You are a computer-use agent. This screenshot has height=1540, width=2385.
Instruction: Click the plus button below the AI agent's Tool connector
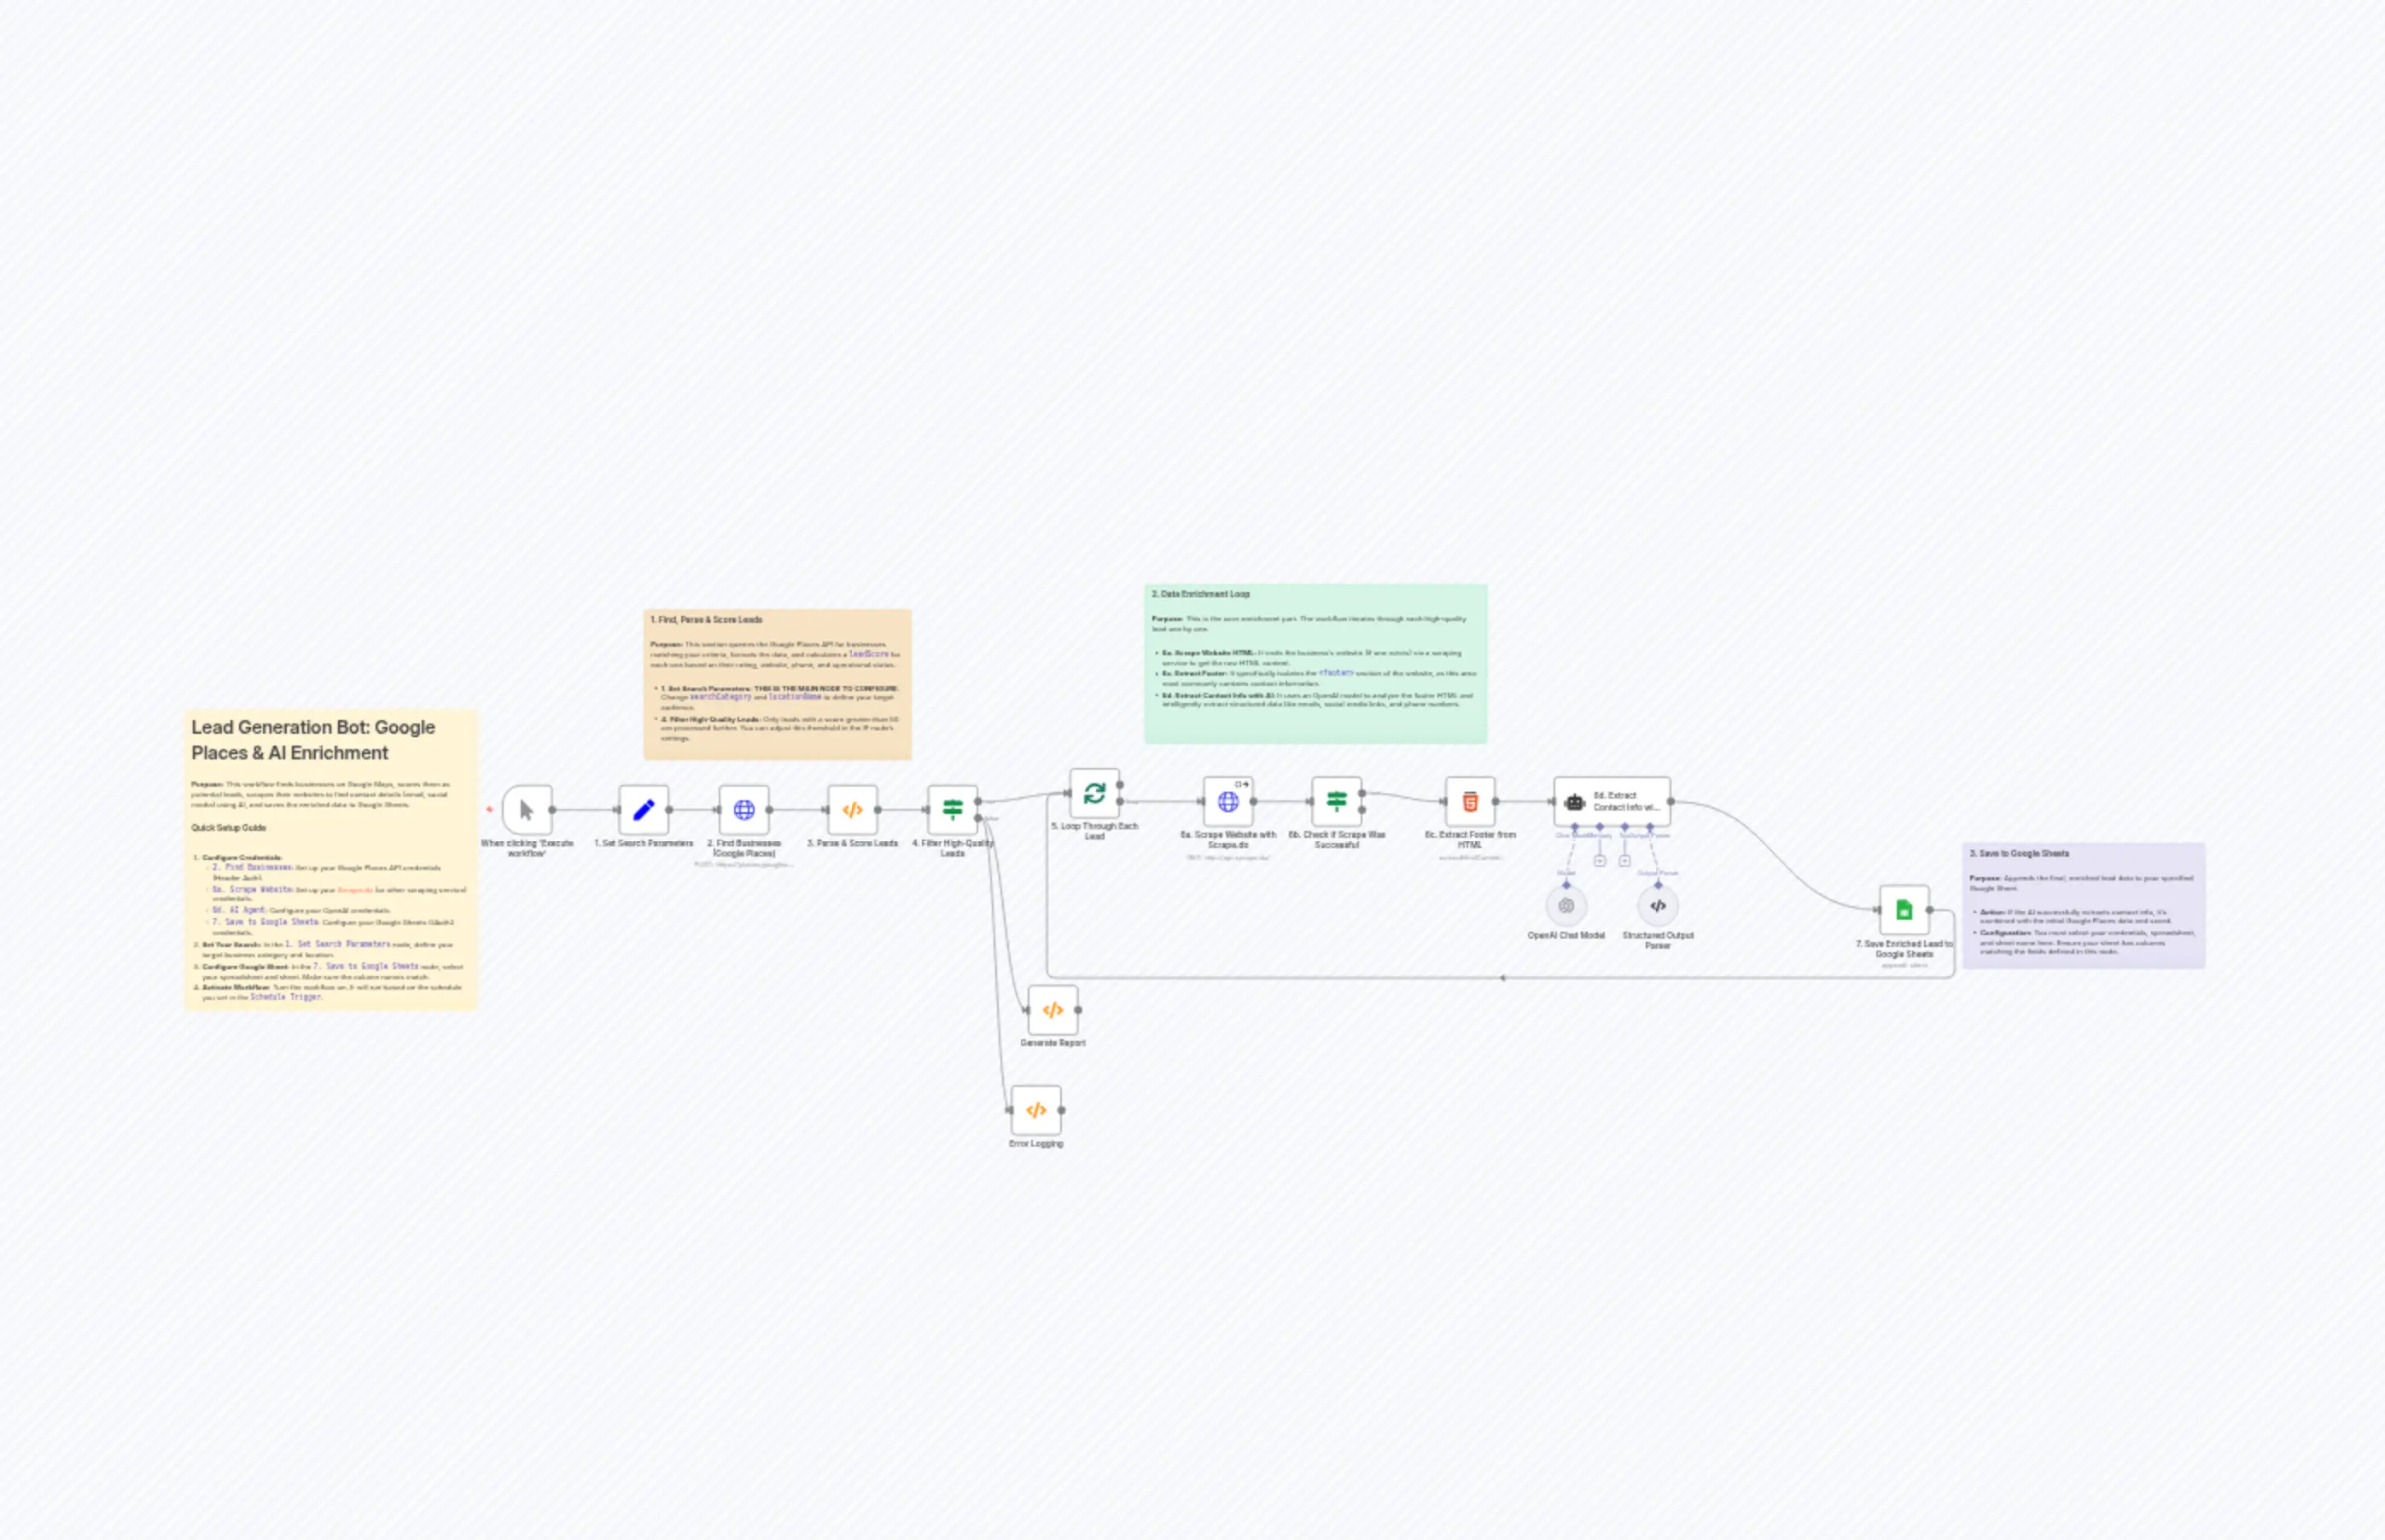tap(1624, 862)
